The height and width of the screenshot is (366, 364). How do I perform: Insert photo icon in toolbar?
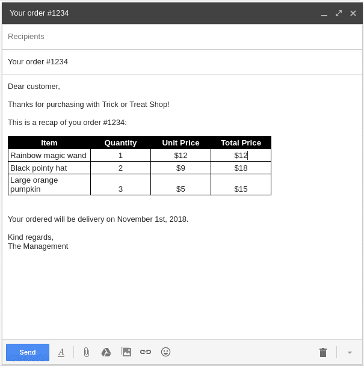126,352
